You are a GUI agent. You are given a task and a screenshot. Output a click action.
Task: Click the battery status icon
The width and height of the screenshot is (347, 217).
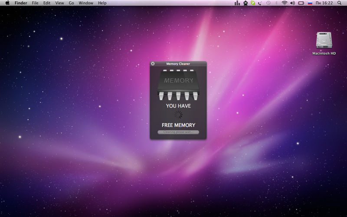(301, 3)
